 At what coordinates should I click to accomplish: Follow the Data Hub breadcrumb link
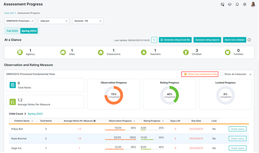click(9, 13)
